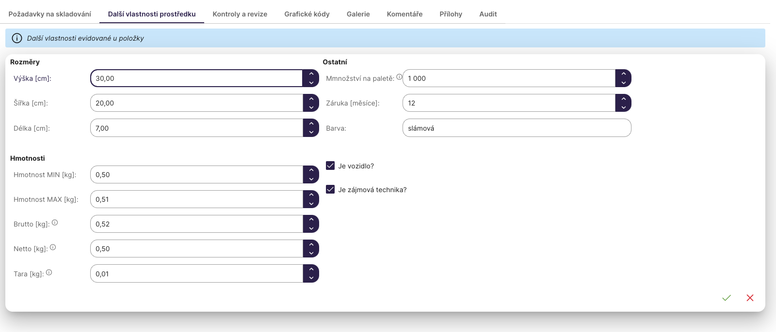Toggle the Je zájmová technika? checkbox
Image resolution: width=776 pixels, height=332 pixels.
[x=330, y=189]
